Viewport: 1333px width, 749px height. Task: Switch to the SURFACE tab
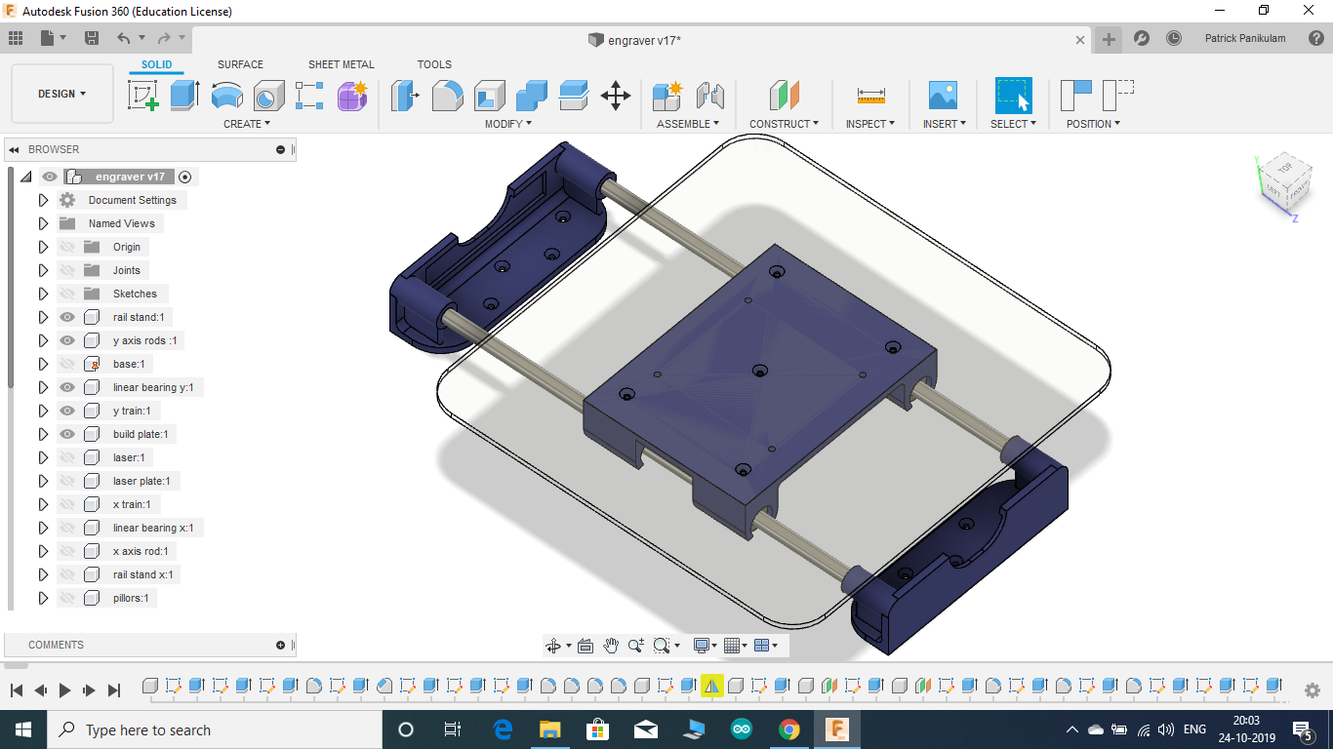pyautogui.click(x=240, y=64)
